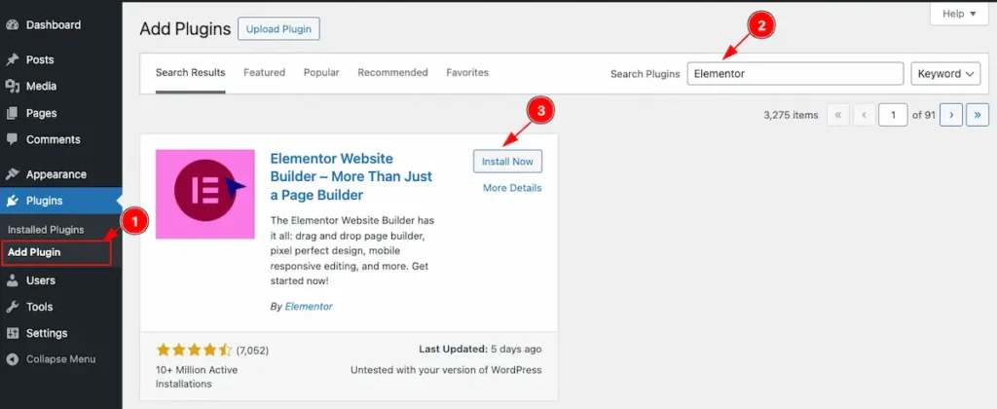Click the Tools wrench icon
Screen dimensions: 997x409
13,307
